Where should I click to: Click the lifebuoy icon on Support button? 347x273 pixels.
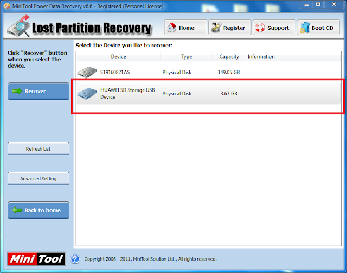click(260, 28)
